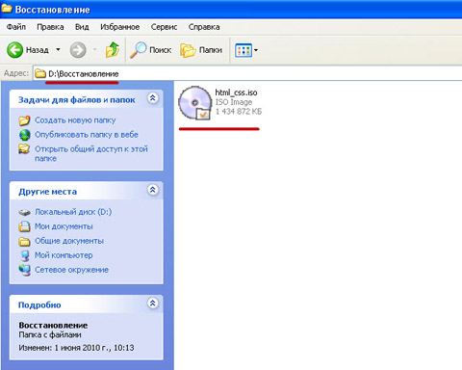Click the html_css.iso file name
The height and width of the screenshot is (370, 462).
(236, 92)
